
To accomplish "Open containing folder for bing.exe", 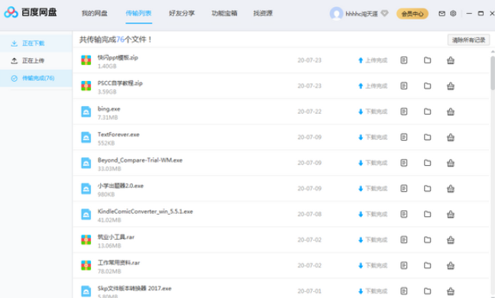I will click(427, 111).
